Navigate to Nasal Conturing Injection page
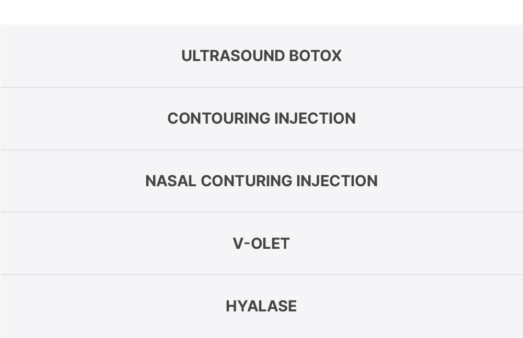This screenshot has height=338, width=523. click(261, 181)
